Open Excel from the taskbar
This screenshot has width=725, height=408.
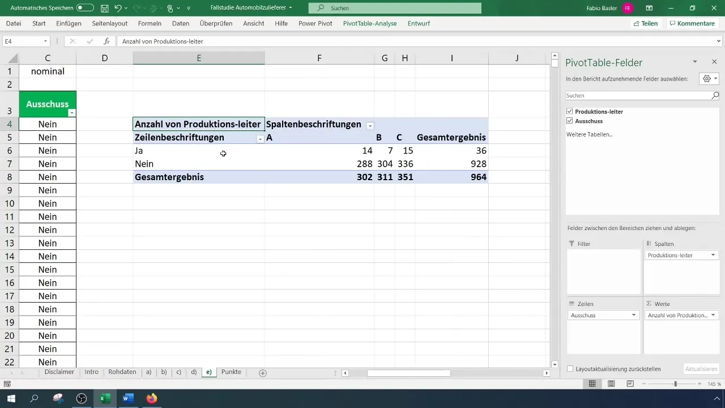(105, 398)
